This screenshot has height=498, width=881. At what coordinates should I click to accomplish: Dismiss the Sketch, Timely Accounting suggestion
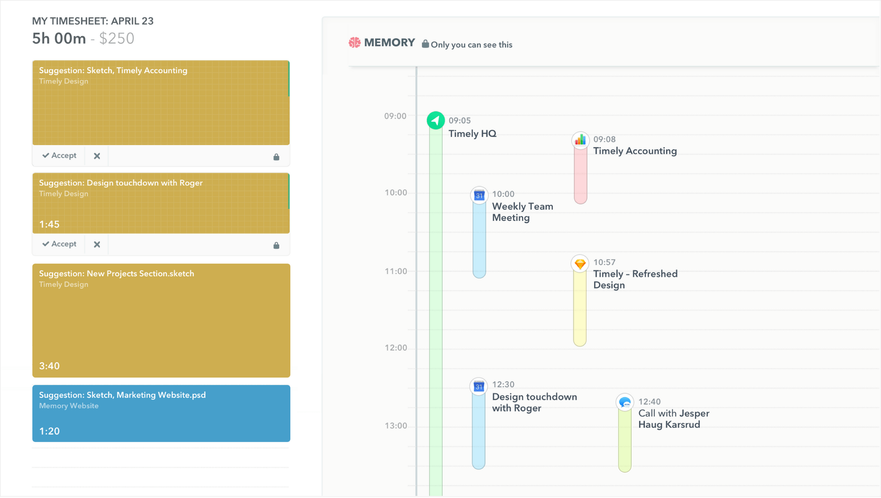[97, 156]
